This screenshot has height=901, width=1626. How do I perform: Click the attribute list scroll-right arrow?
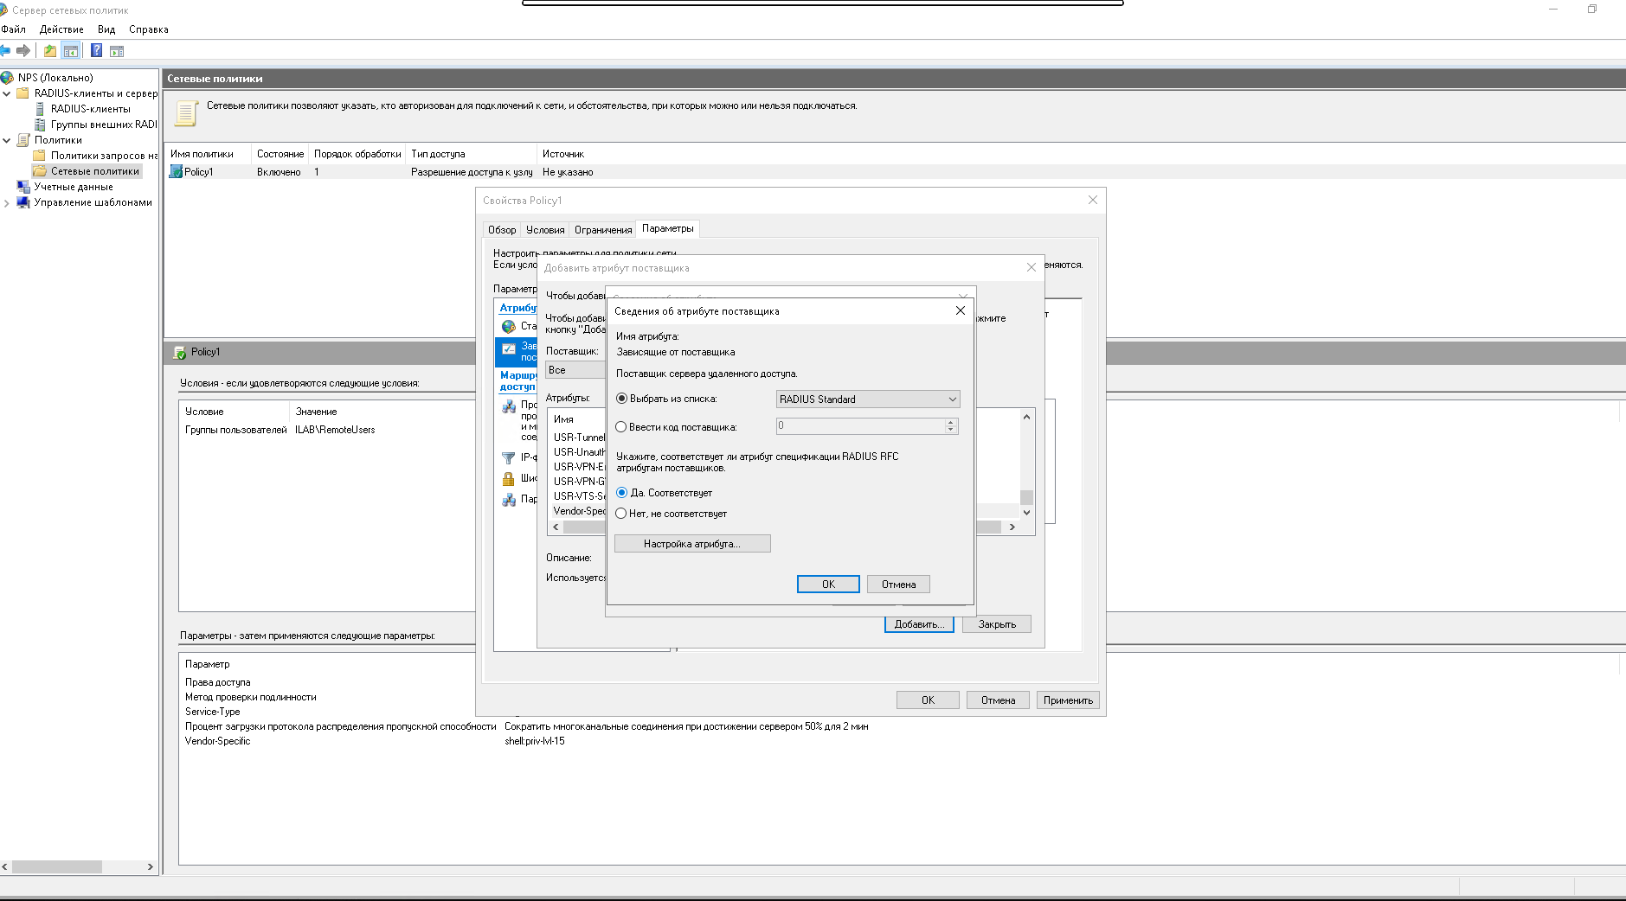click(1012, 527)
